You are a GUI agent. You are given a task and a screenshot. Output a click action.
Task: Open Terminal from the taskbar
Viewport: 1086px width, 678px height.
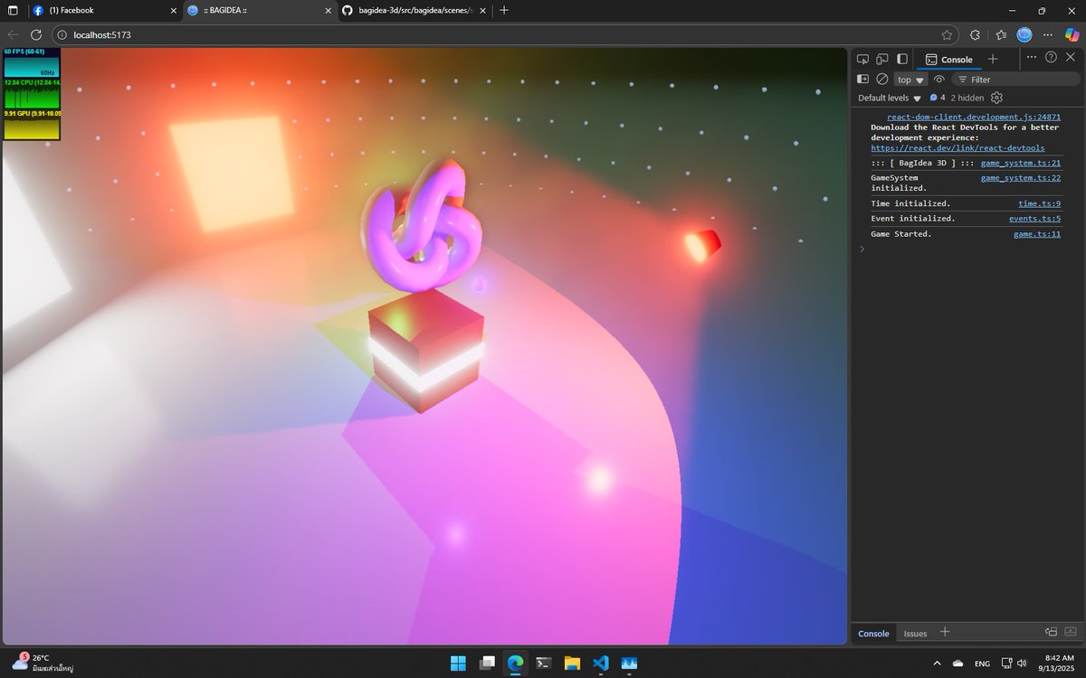pos(544,663)
